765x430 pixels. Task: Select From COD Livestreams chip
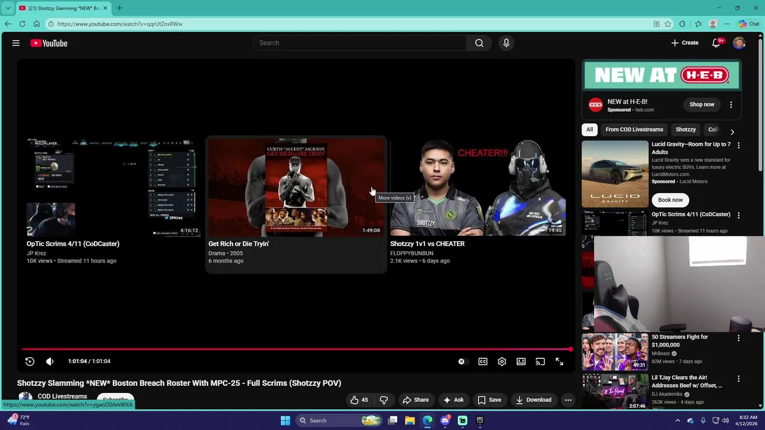tap(634, 130)
